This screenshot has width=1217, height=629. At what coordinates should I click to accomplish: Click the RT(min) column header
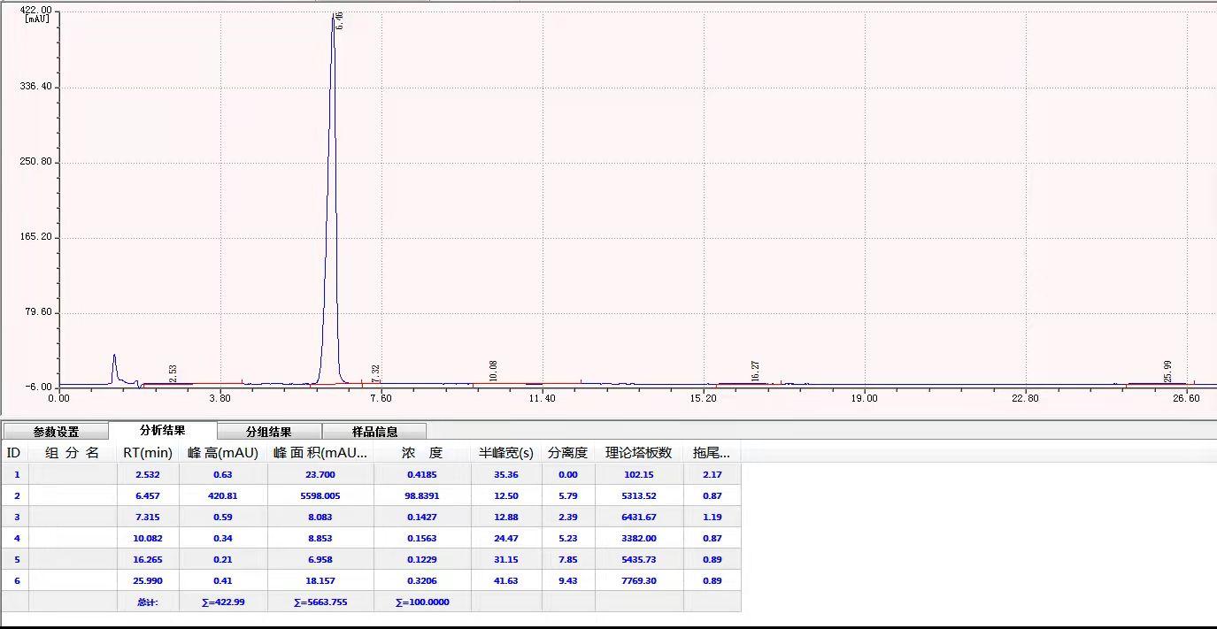[x=148, y=453]
